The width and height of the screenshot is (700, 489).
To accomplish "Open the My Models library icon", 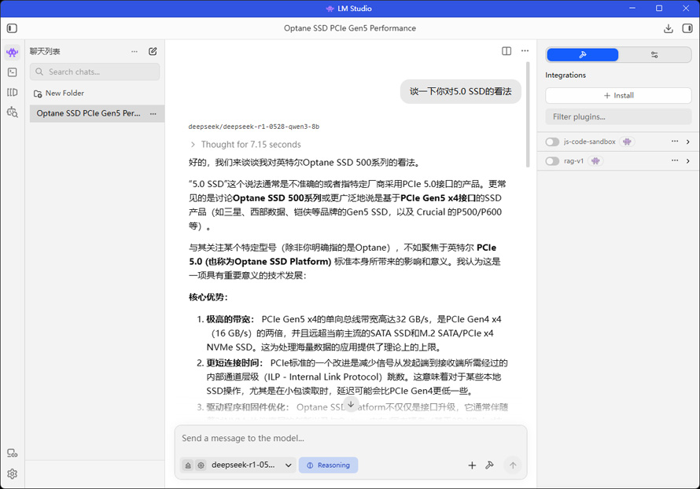I will [x=12, y=92].
